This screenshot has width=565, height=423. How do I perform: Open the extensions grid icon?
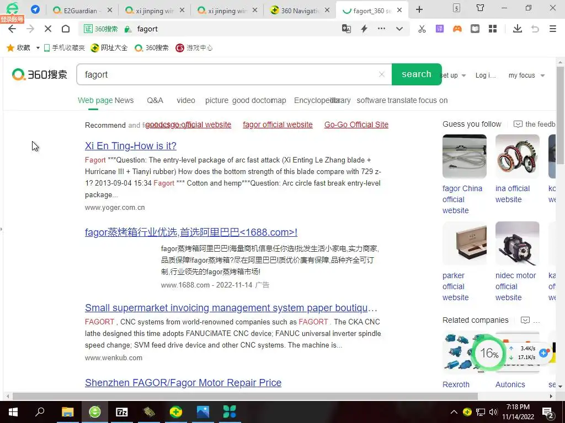[493, 29]
